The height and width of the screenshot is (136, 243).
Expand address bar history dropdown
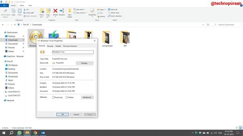pos(203,25)
